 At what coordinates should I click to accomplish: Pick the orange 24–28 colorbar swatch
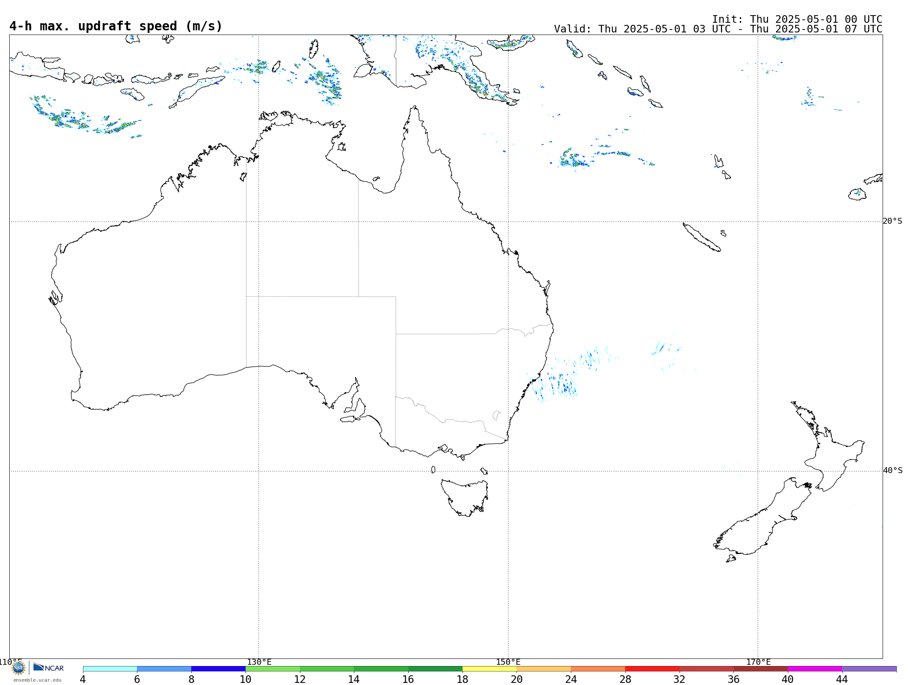pos(598,669)
